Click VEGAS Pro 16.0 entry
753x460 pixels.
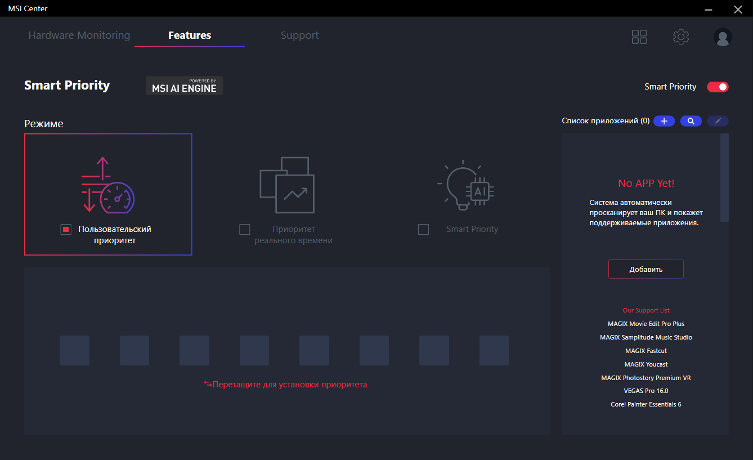coord(646,391)
